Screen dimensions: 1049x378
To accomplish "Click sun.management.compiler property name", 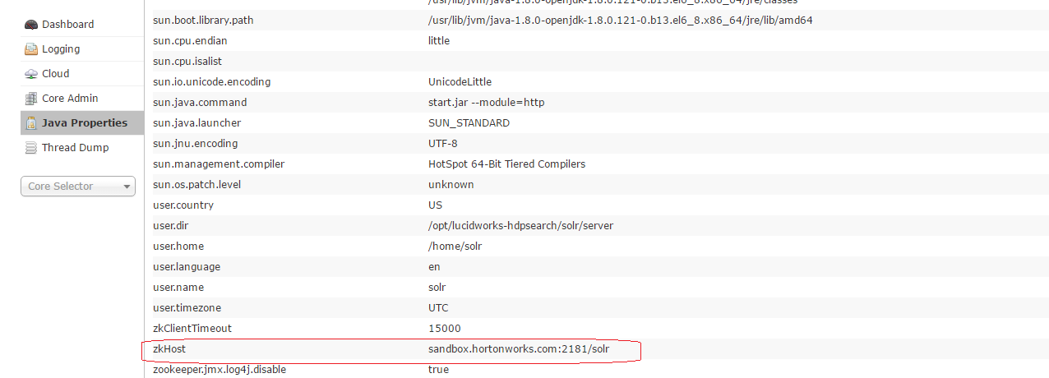I will click(x=219, y=164).
